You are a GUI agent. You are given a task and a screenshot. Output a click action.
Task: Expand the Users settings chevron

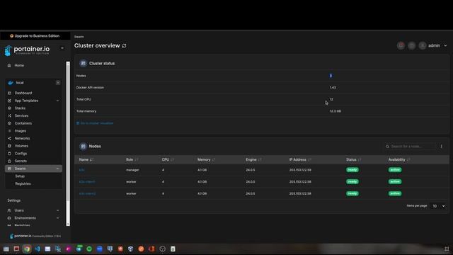click(x=57, y=210)
